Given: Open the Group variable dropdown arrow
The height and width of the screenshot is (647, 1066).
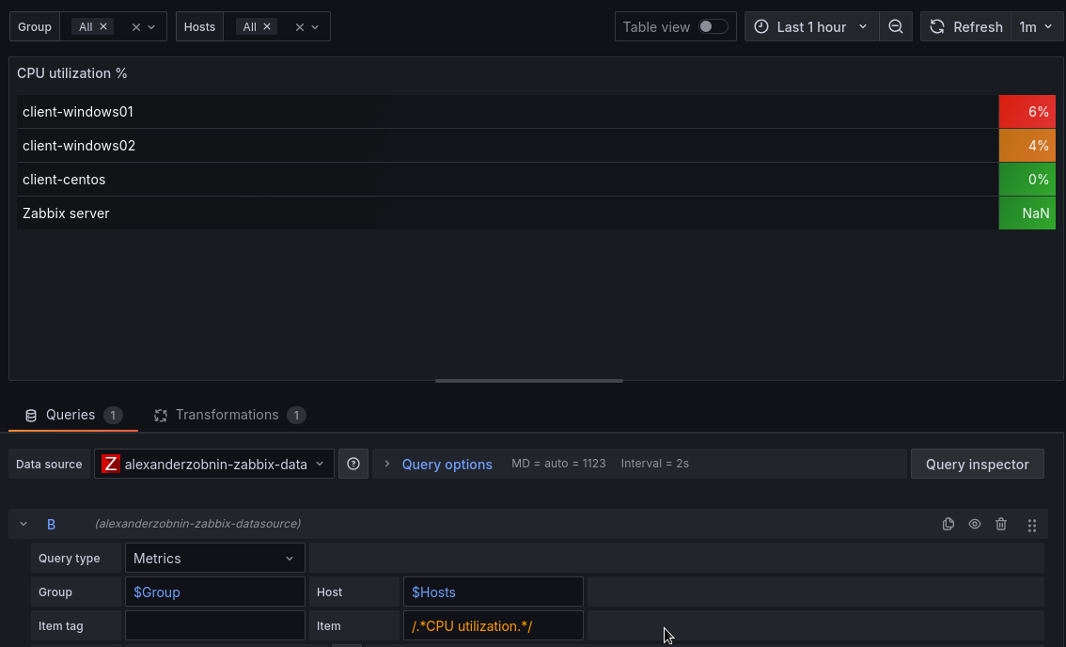Looking at the screenshot, I should coord(151,27).
